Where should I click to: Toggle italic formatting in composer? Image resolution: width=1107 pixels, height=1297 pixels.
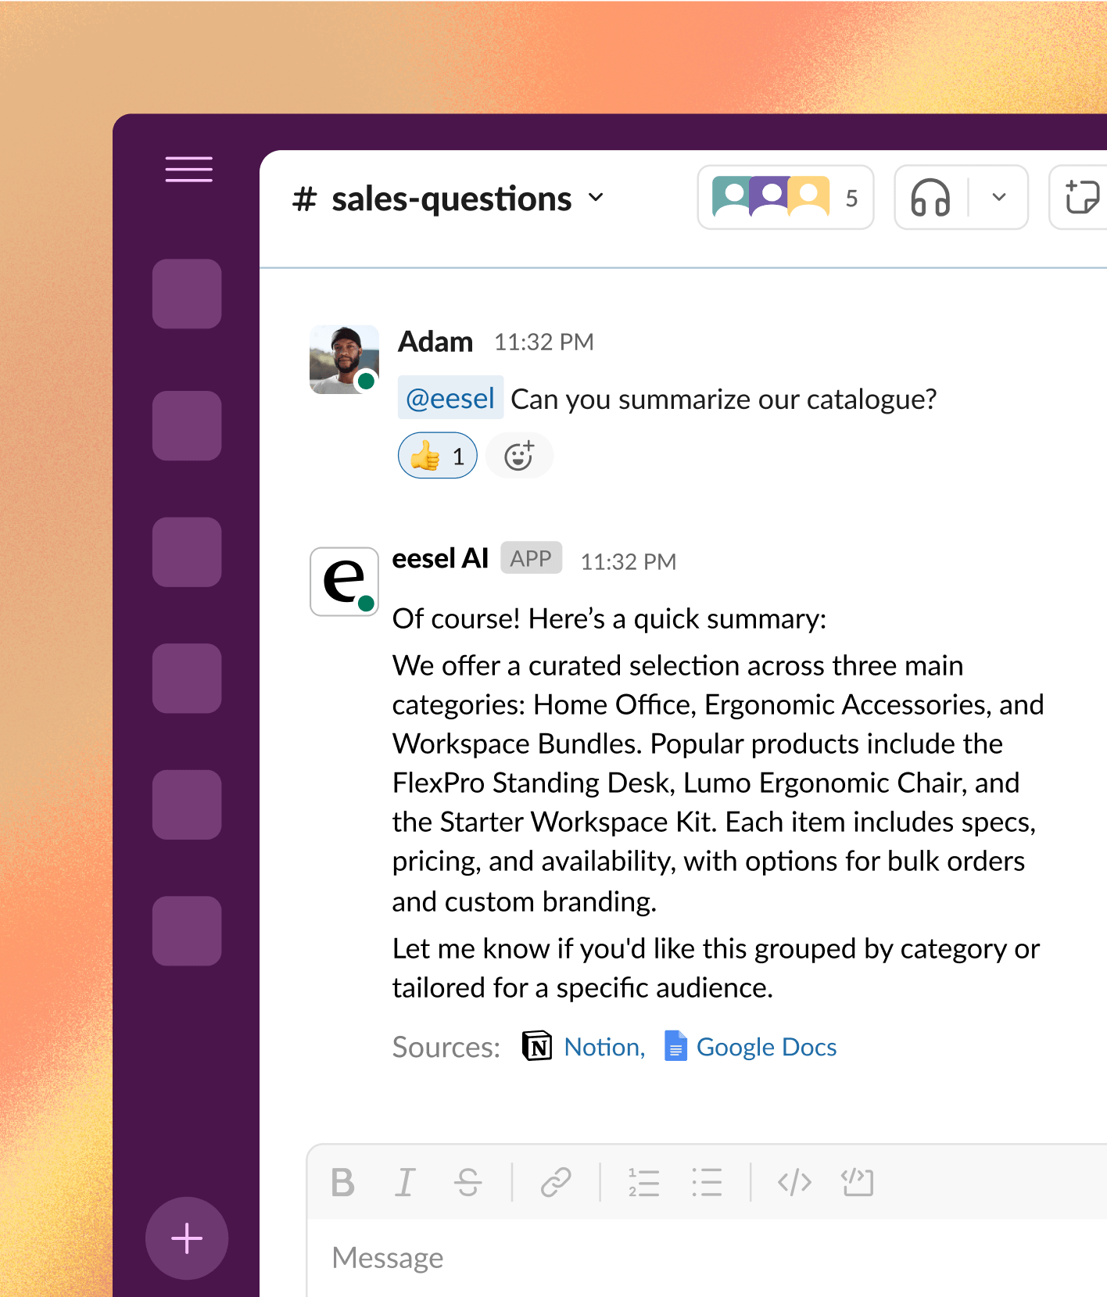click(405, 1182)
